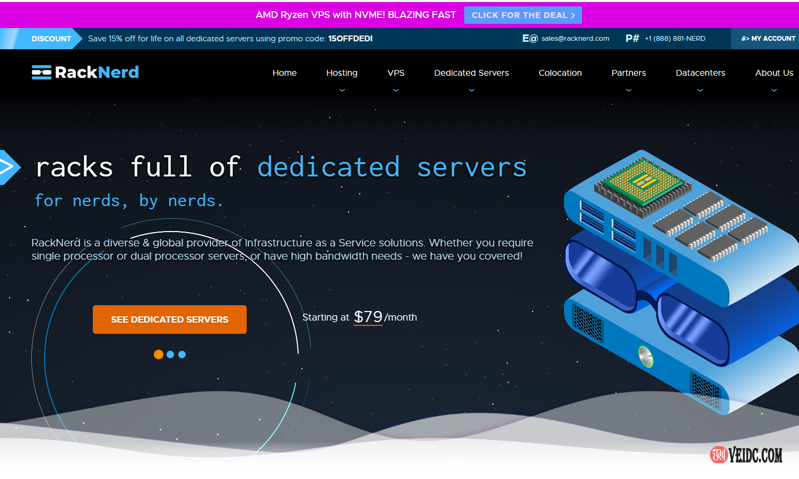
Task: Go to the Home menu item
Action: (x=284, y=73)
